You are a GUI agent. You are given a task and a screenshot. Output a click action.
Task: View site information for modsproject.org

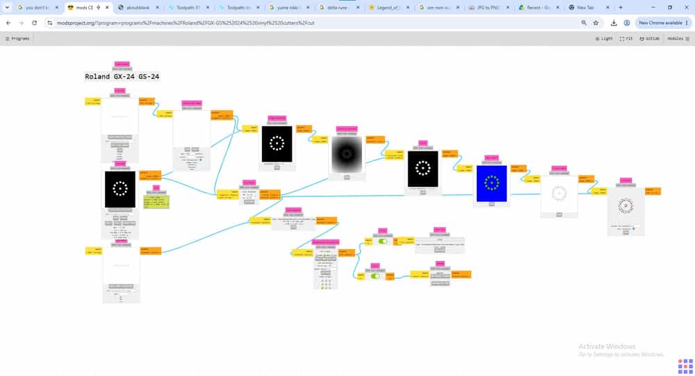[x=49, y=23]
